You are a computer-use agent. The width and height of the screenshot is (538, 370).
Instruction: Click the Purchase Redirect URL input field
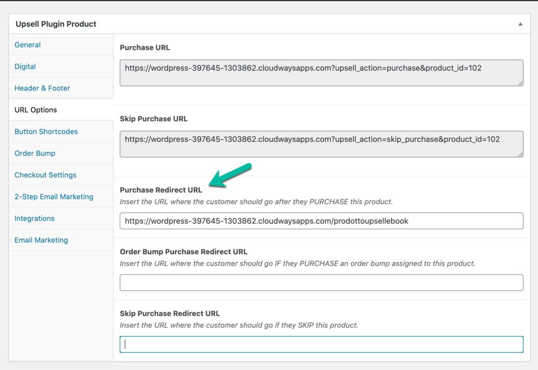point(321,221)
